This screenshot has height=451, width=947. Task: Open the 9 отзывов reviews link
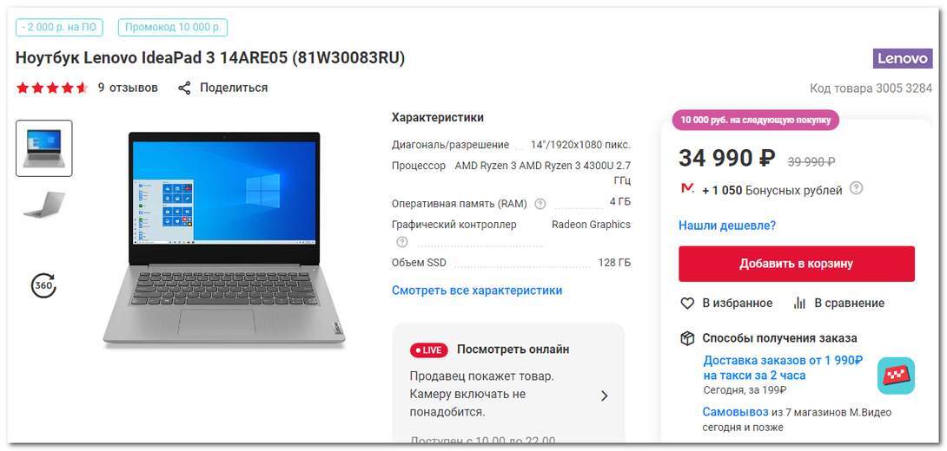coord(128,88)
